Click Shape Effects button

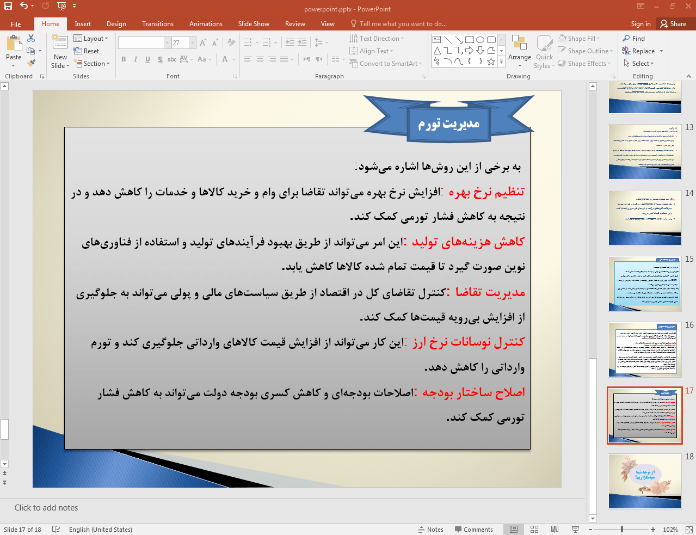pos(583,64)
